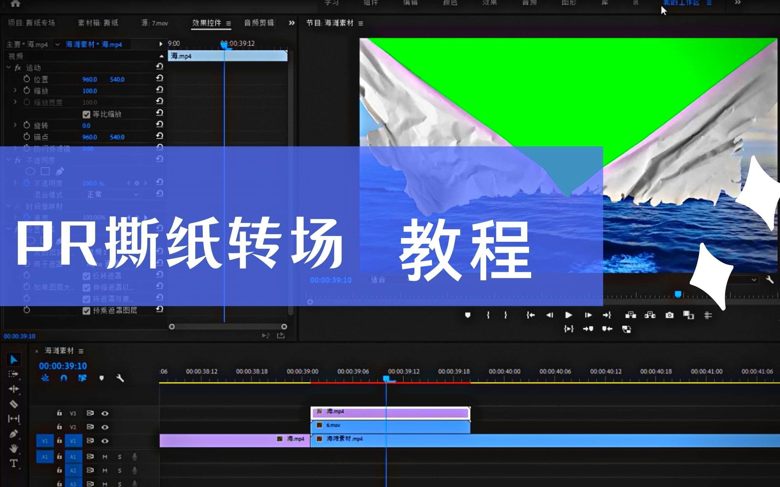Go to Out point

[607, 315]
